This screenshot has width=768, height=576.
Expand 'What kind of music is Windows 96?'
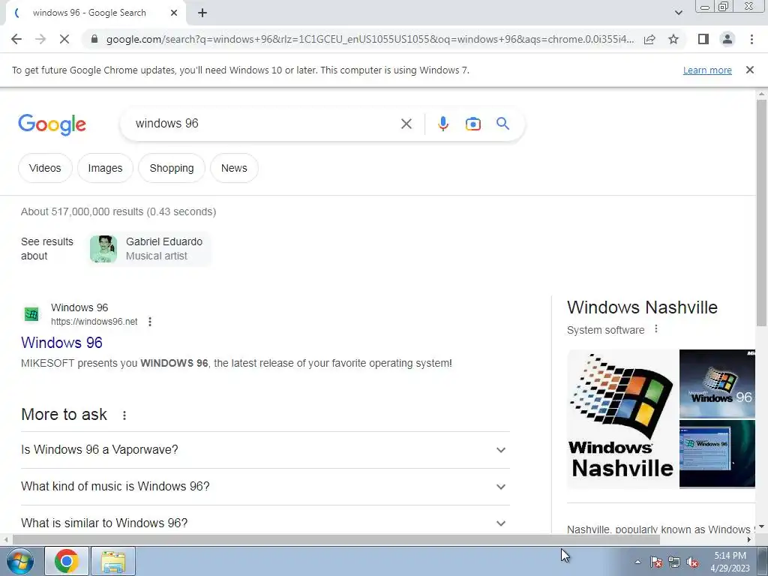(265, 486)
